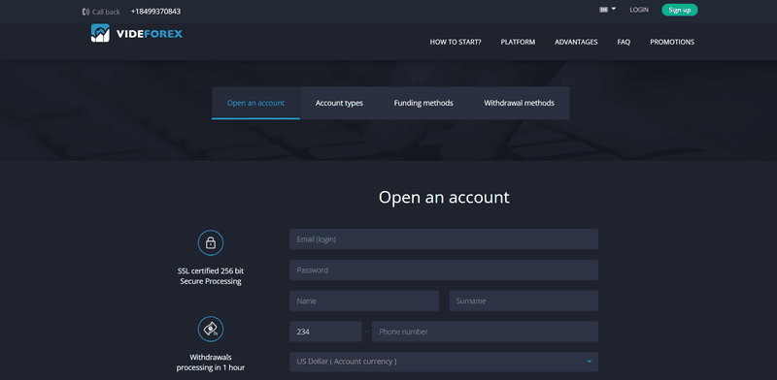Viewport: 777px width, 380px height.
Task: Expand the US Dollar account currency dropdown
Action: (x=444, y=362)
